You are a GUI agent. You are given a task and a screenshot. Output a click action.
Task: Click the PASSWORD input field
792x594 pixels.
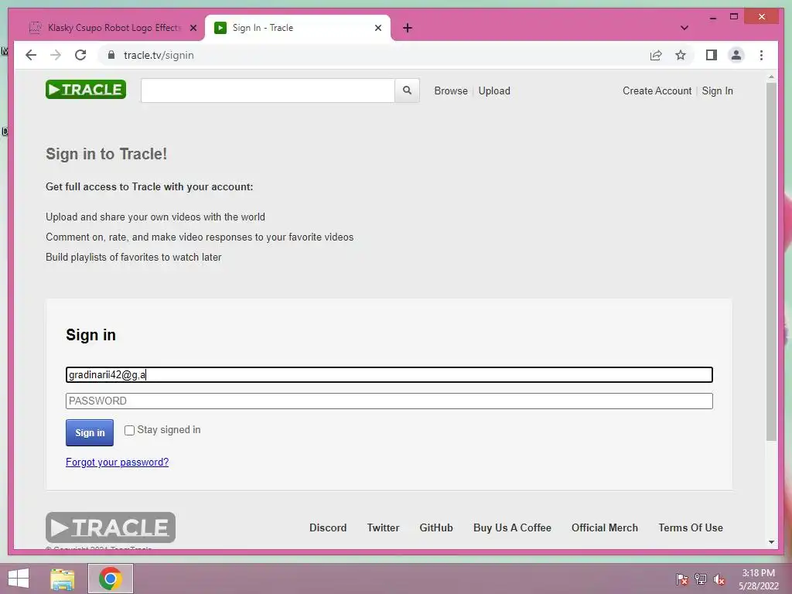(x=389, y=401)
